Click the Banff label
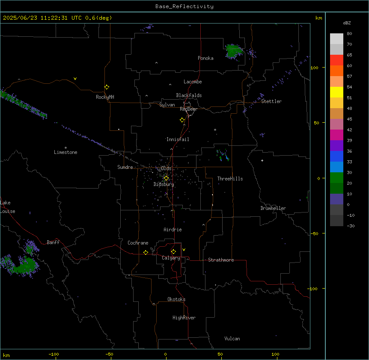This screenshot has width=369, height=360. coord(53,242)
